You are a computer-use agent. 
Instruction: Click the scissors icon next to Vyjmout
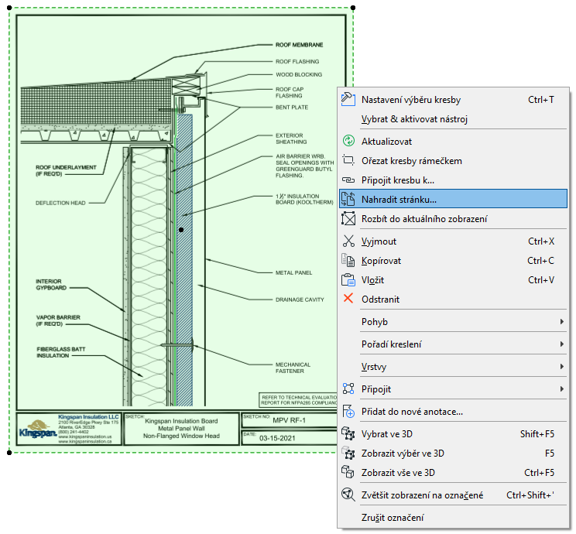point(348,241)
